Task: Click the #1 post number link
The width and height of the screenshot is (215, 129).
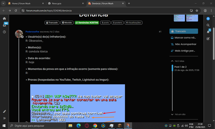Action: coord(160,32)
